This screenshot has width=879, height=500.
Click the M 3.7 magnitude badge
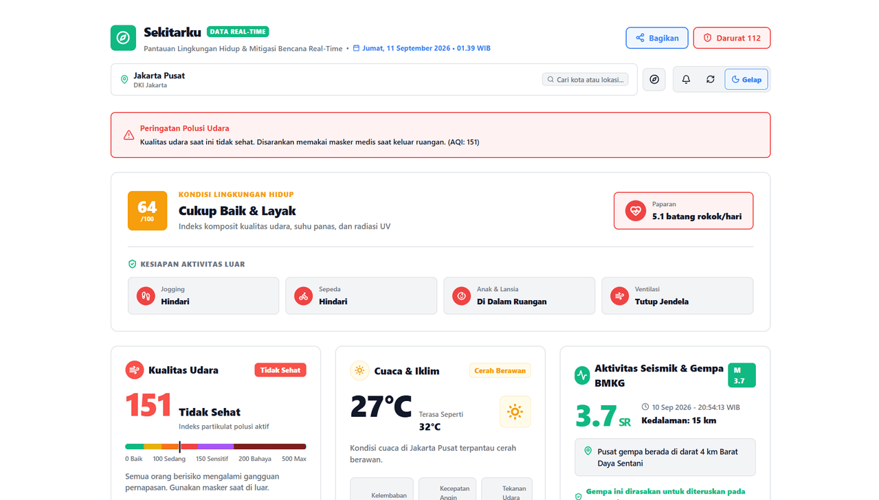pyautogui.click(x=742, y=375)
